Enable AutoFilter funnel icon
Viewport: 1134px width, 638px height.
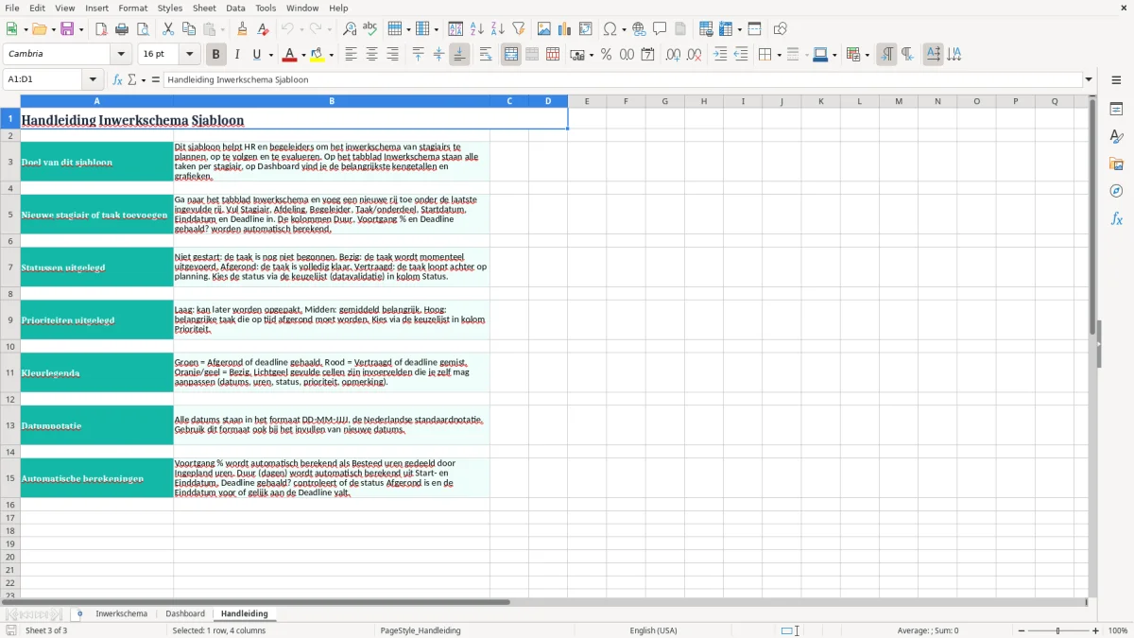click(x=519, y=29)
